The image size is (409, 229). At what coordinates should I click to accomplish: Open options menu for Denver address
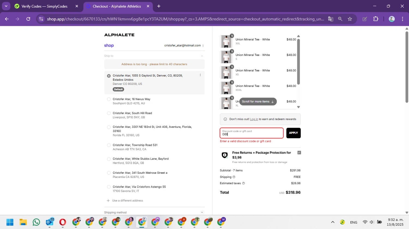pos(200,75)
